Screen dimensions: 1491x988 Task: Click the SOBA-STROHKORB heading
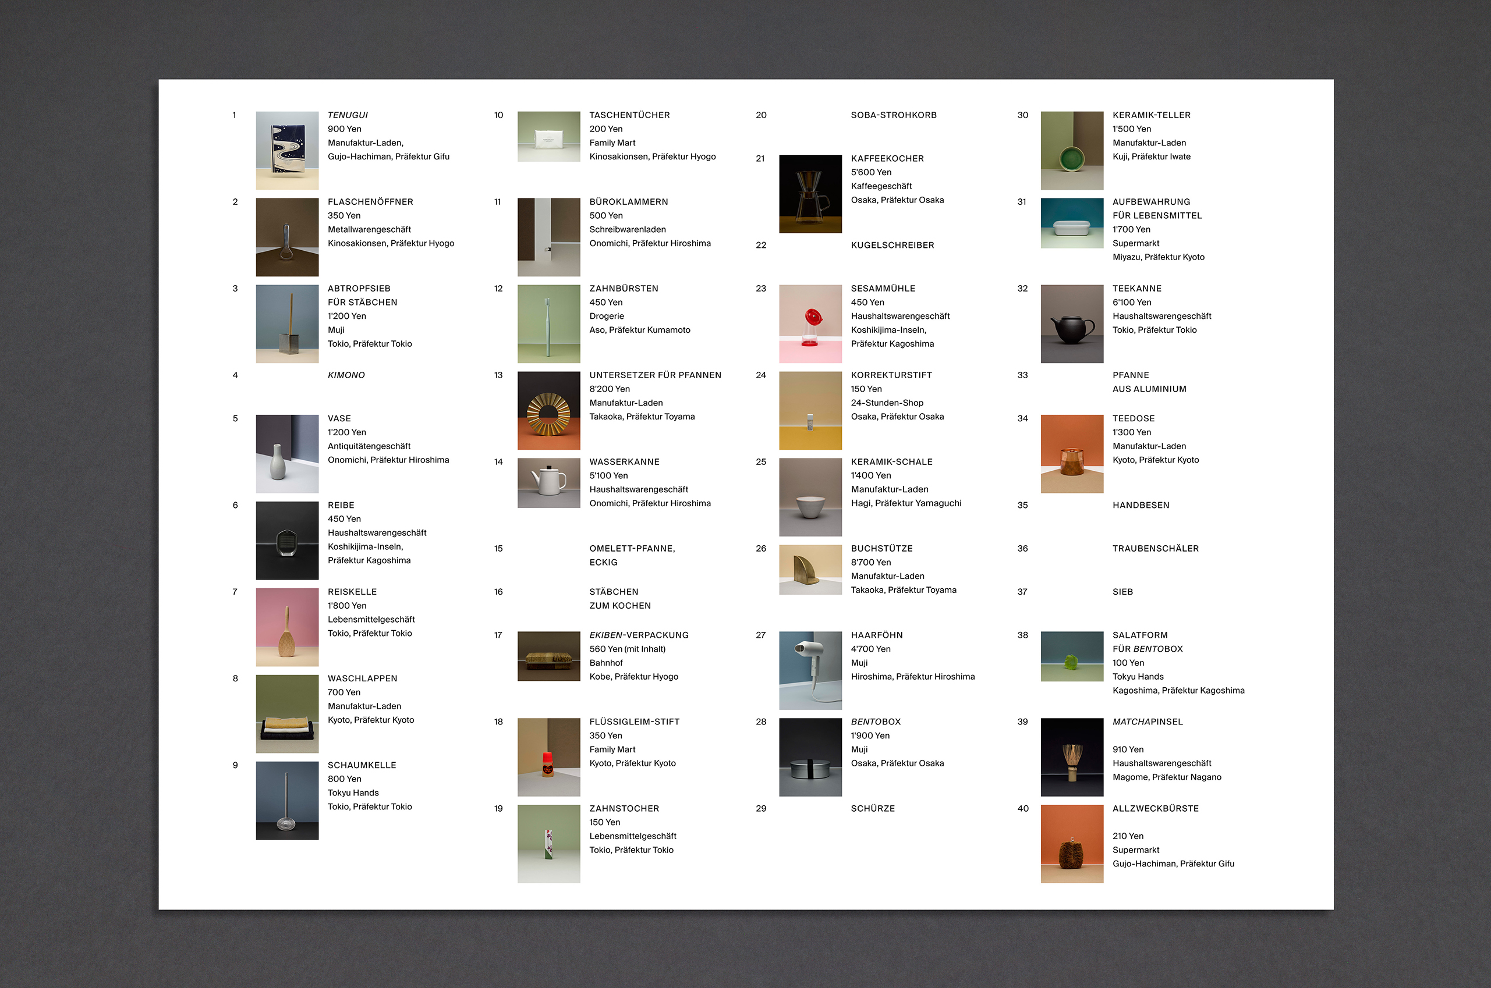893,115
